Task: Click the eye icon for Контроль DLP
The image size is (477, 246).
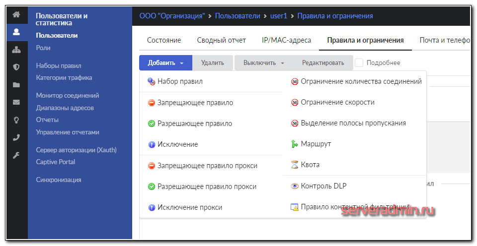Action: click(x=295, y=186)
